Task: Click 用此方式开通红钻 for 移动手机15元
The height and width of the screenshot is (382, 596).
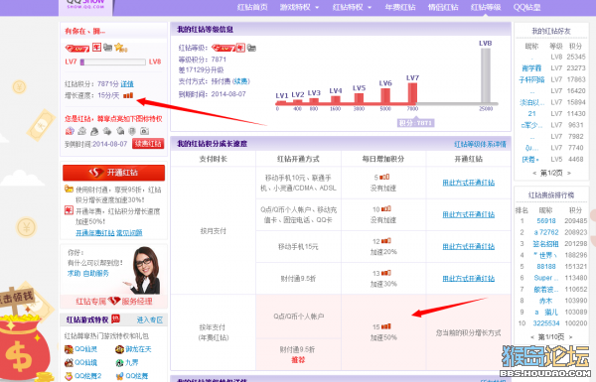Action: tap(468, 246)
